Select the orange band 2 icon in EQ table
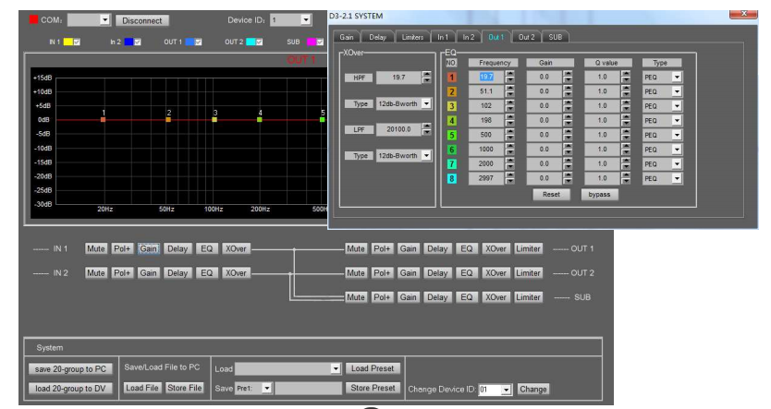 click(452, 91)
